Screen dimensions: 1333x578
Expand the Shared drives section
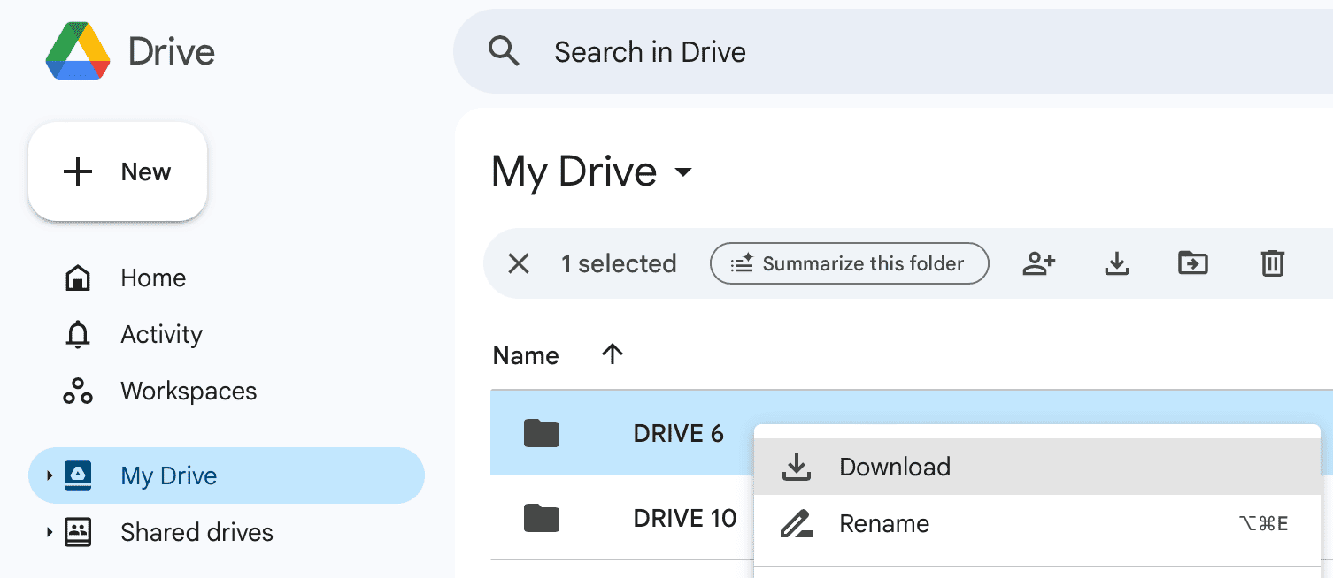(x=49, y=531)
